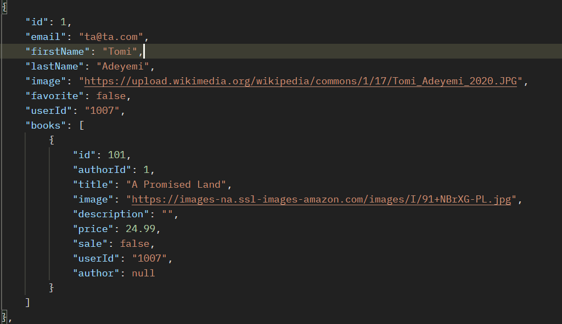Viewport: 562px width, 324px height.
Task: Click the "price" key
Action: click(x=93, y=229)
